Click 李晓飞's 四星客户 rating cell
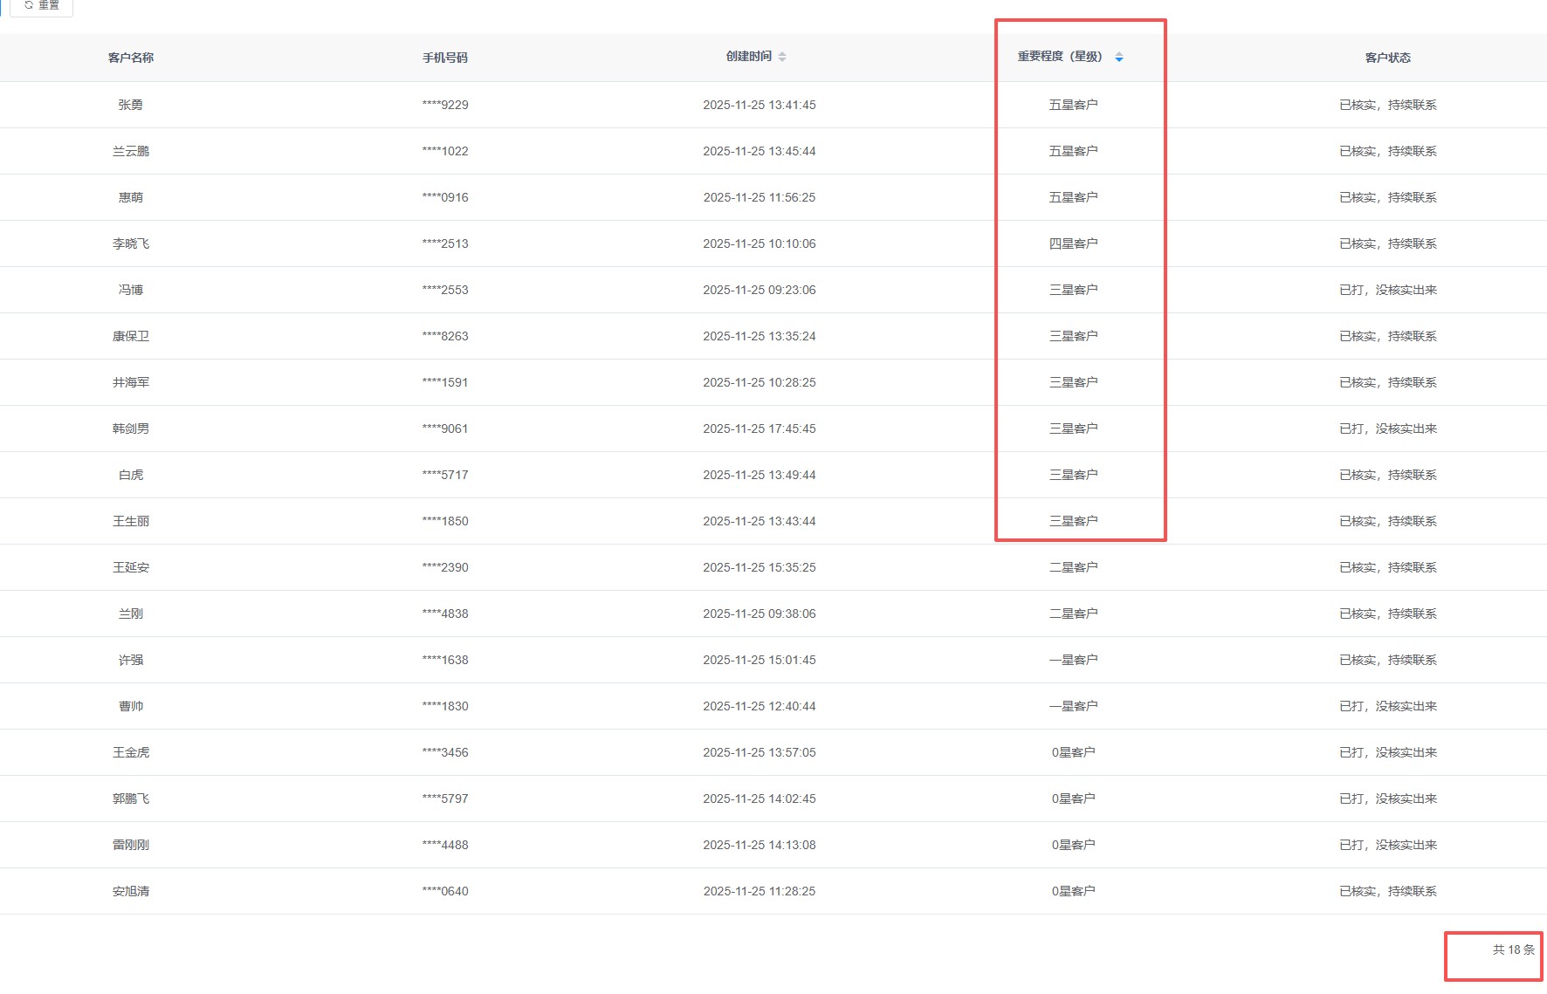The image size is (1547, 994). [x=1073, y=243]
